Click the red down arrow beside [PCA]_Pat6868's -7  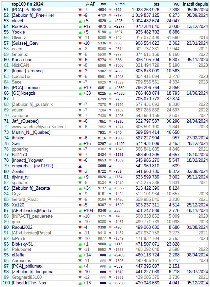point(80,10)
